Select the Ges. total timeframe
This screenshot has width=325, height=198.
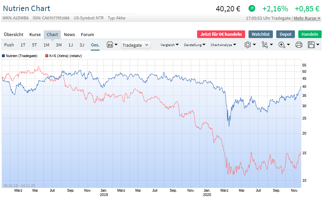point(95,45)
